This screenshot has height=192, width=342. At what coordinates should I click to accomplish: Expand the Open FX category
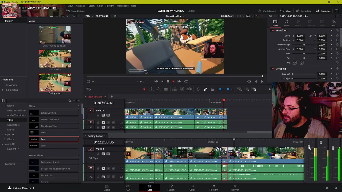click(3, 134)
